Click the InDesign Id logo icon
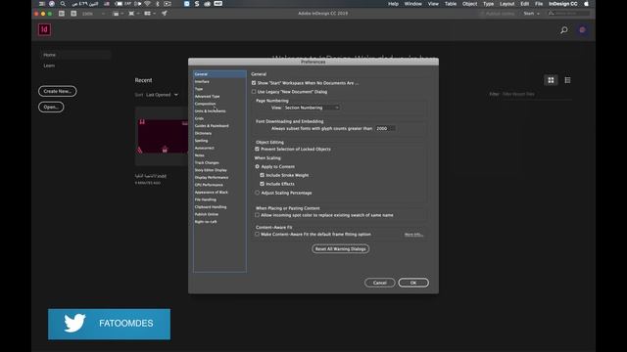 pos(44,29)
